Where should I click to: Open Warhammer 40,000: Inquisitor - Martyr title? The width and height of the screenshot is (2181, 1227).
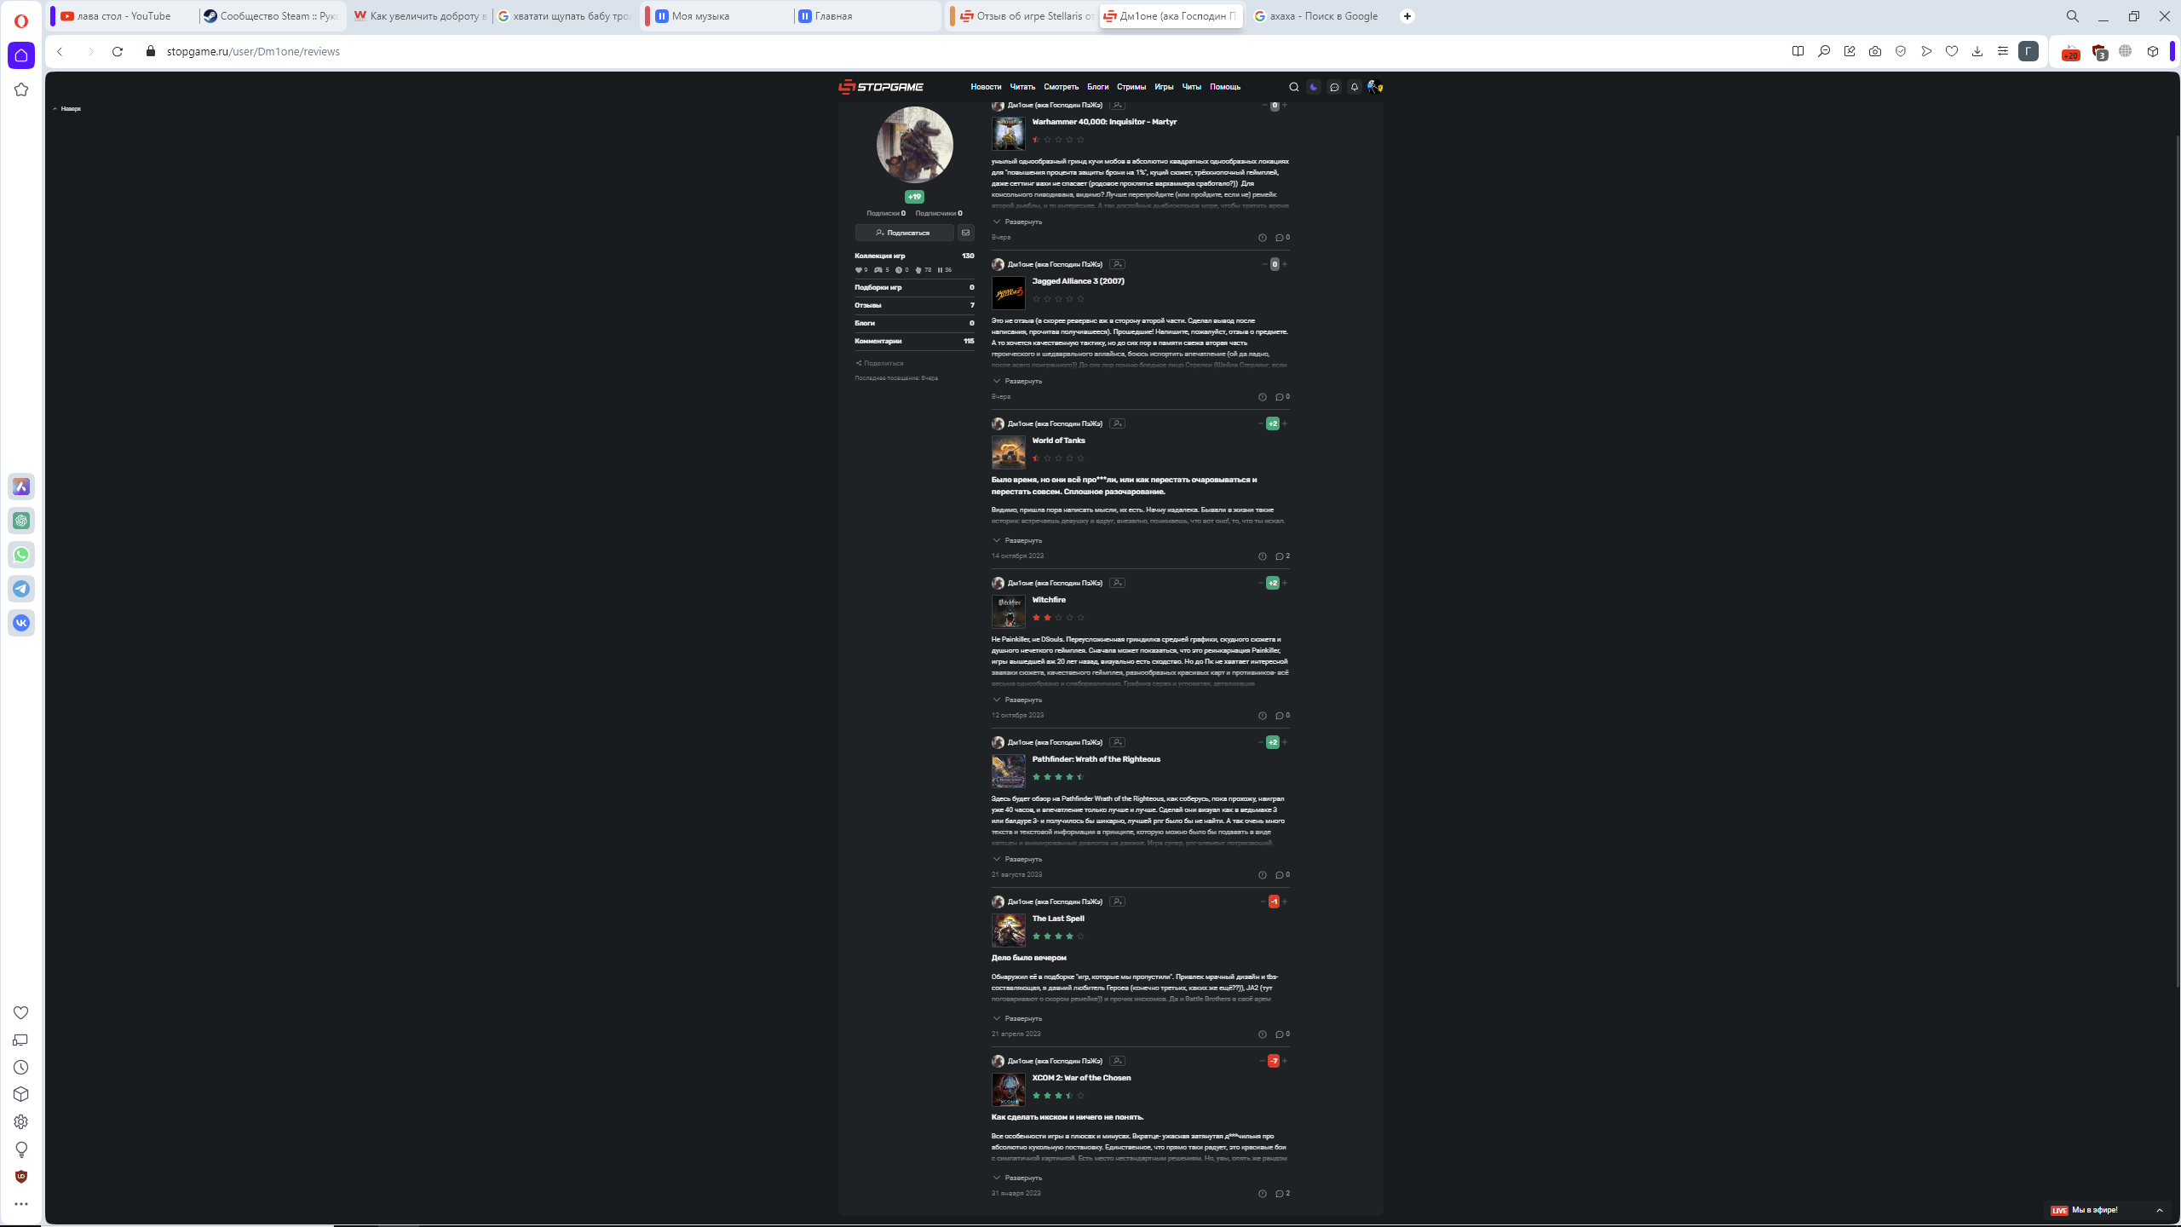(x=1104, y=122)
